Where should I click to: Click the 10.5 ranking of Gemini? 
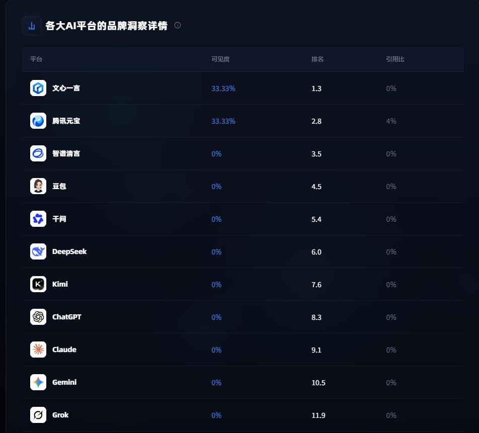pos(318,383)
